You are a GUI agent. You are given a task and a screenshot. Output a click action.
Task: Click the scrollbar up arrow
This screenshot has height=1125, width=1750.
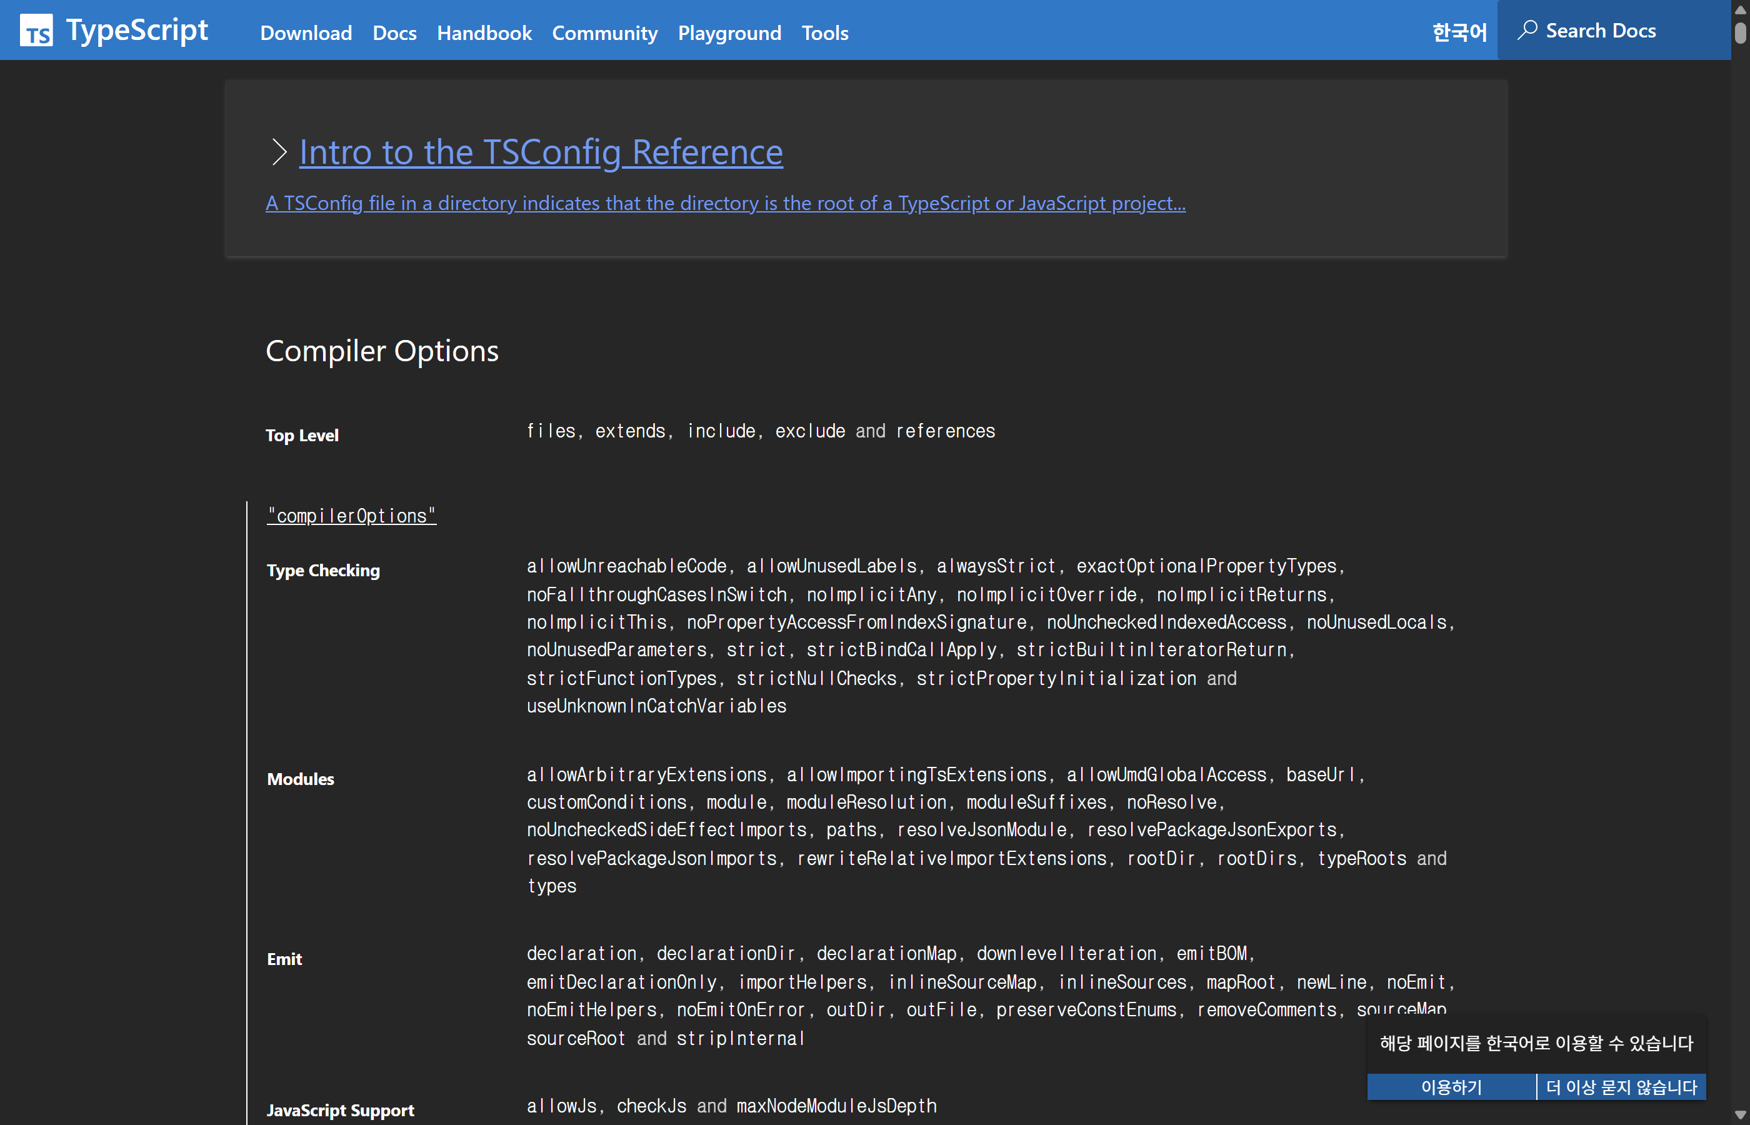(x=1740, y=9)
